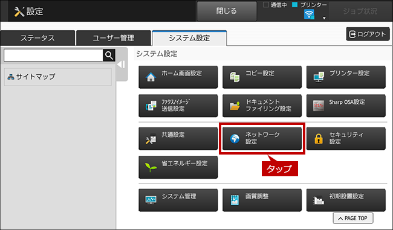Tap ネットワーク設定 network settings
393x230 pixels.
pos(262,139)
